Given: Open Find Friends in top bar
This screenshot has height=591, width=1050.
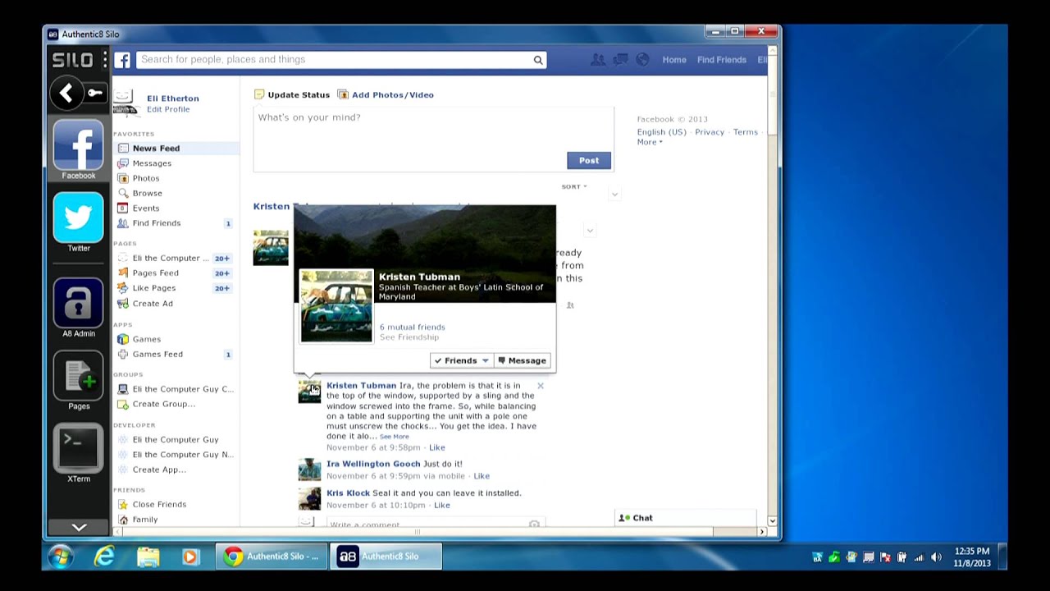Looking at the screenshot, I should click(x=722, y=60).
